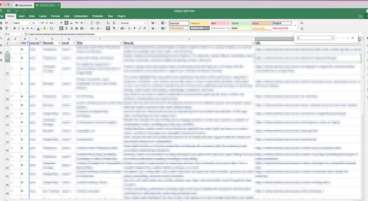This screenshot has height=201, width=368.
Task: Switch to the Data tab
Action: coord(67,16)
